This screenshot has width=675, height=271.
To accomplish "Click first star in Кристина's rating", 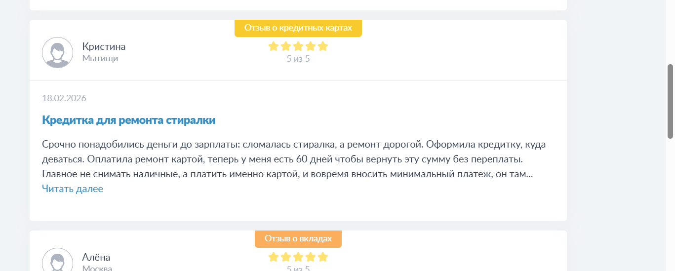I will [x=274, y=46].
